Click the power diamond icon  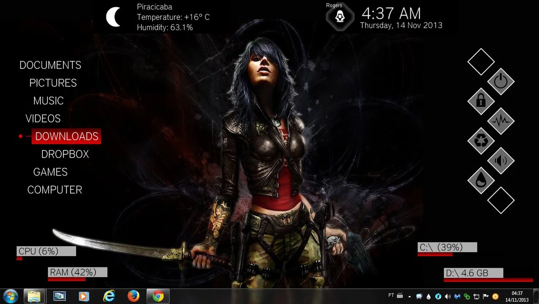click(x=501, y=82)
